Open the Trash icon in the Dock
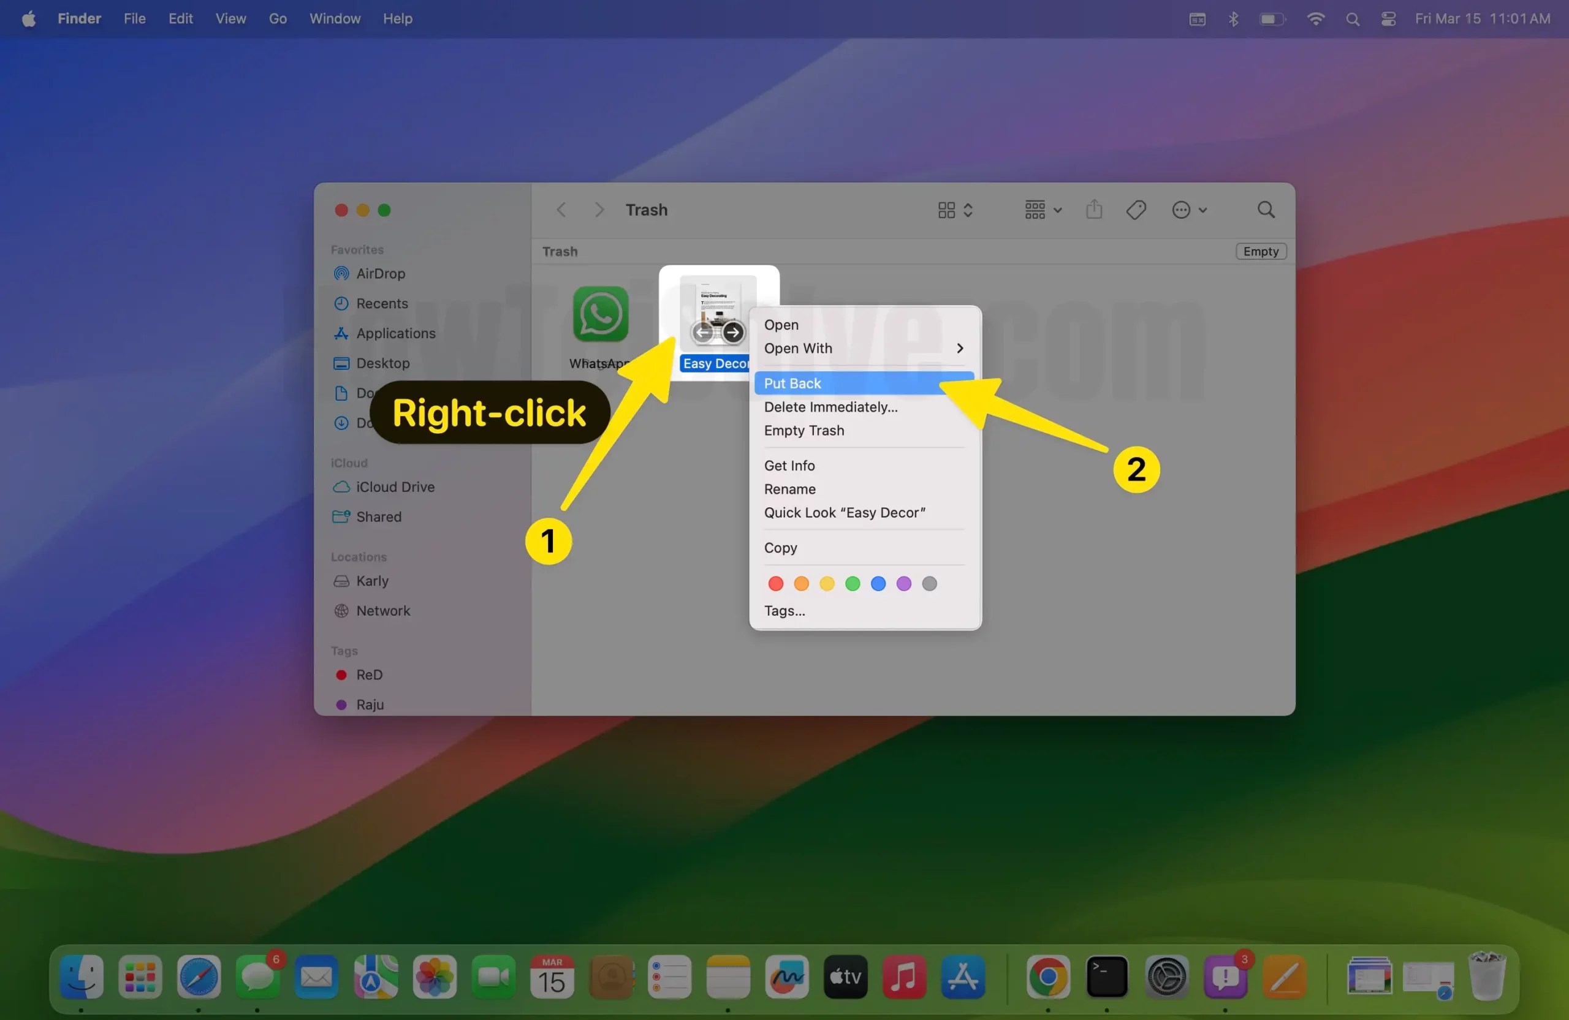 (x=1488, y=977)
